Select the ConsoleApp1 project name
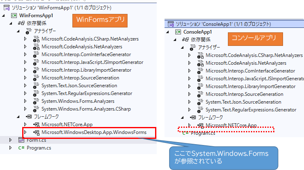 click(x=197, y=32)
